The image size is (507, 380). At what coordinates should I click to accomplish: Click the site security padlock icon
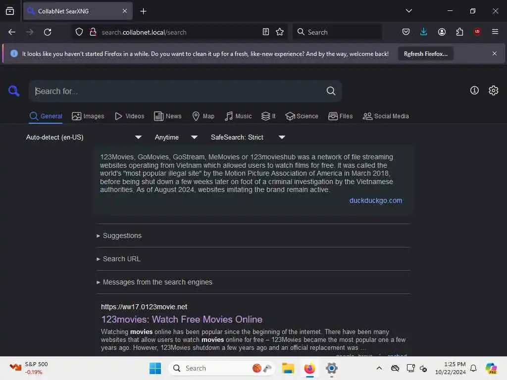pos(93,32)
